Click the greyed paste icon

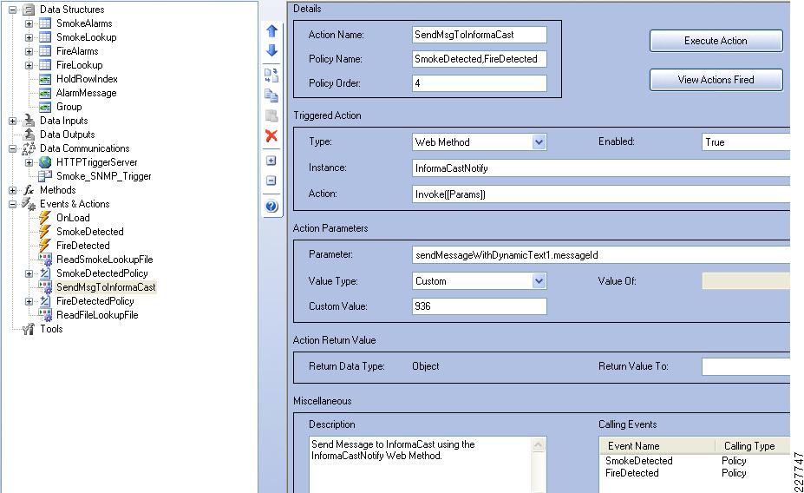(x=271, y=115)
